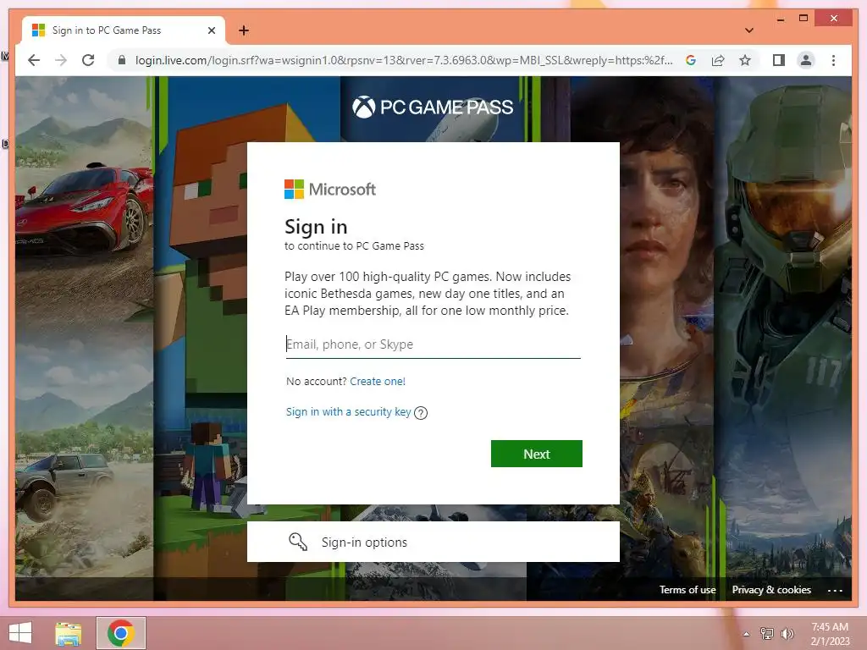
Task: Open footer more options ellipsis
Action: click(x=835, y=590)
